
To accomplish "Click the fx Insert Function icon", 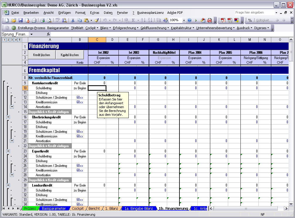I will (x=48, y=34).
